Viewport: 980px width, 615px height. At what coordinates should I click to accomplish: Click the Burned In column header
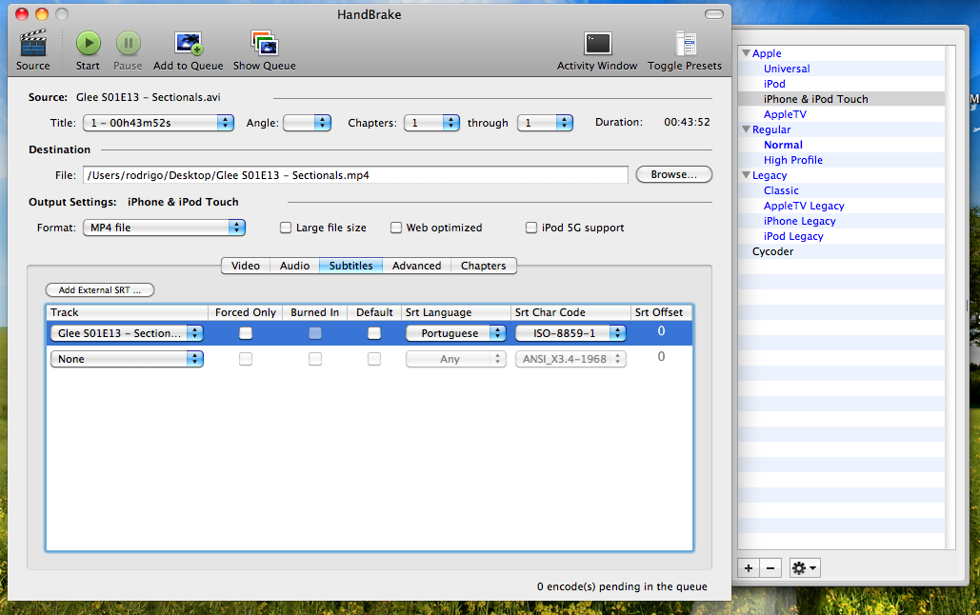click(x=315, y=312)
